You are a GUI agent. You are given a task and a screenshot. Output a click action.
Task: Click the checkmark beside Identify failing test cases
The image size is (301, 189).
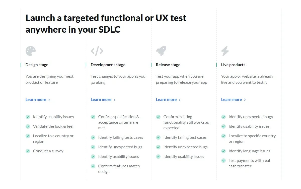click(158, 137)
